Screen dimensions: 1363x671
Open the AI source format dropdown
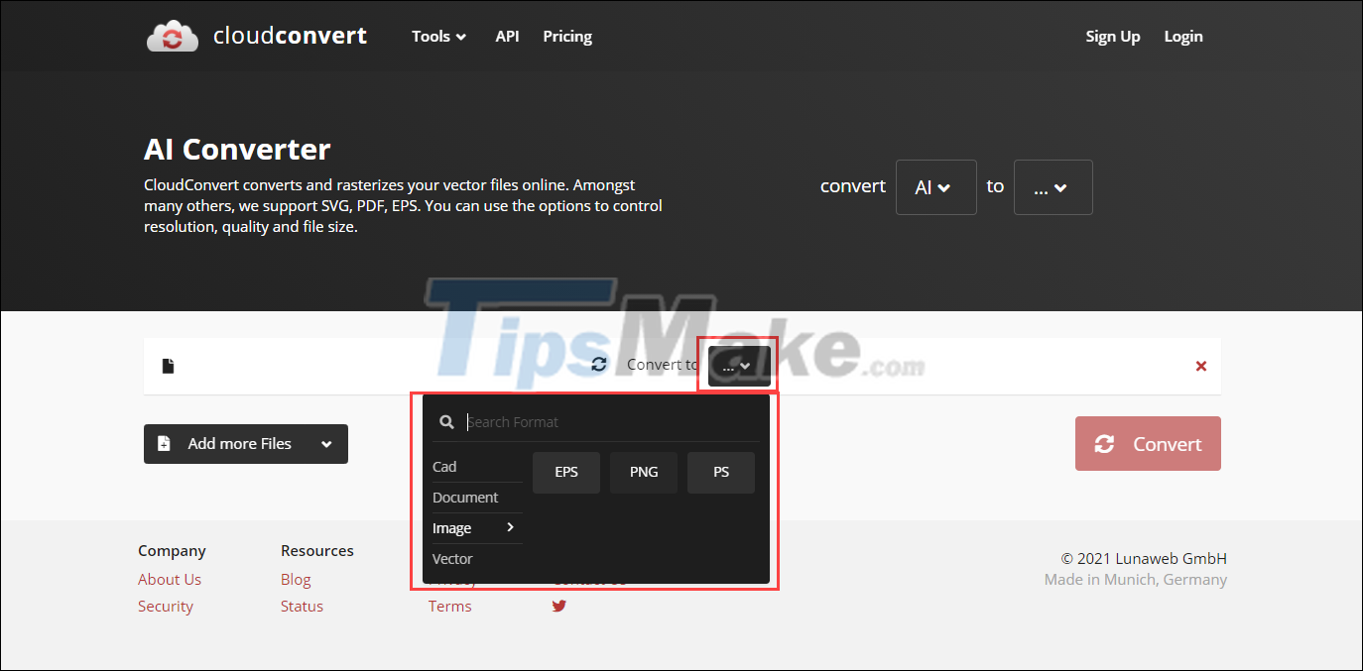[x=935, y=186]
